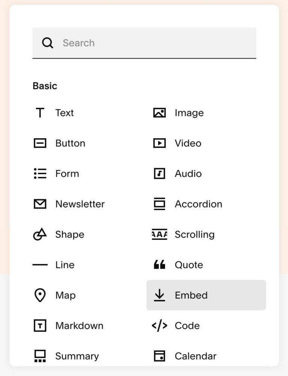This screenshot has width=288, height=376.
Task: Select the Audio block icon
Action: (159, 173)
